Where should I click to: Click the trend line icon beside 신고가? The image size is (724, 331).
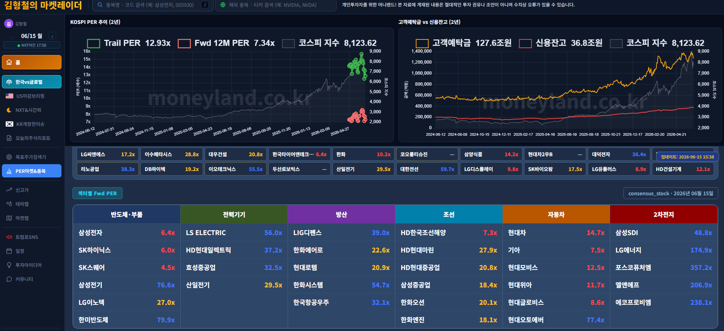point(9,190)
